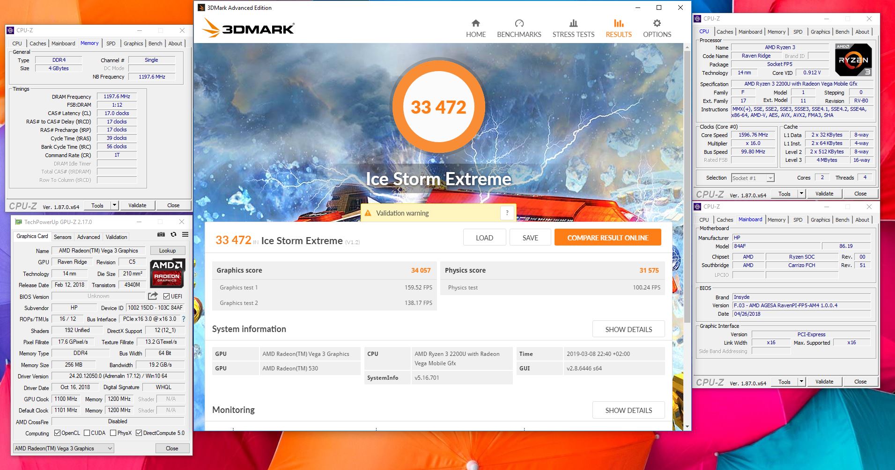Screen dimensions: 895x470
Task: Show Monitoring details
Action: coord(629,410)
